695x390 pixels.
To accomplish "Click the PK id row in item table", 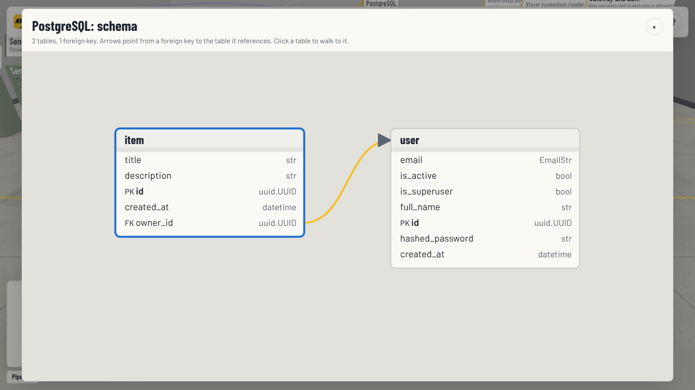I will 210,191.
